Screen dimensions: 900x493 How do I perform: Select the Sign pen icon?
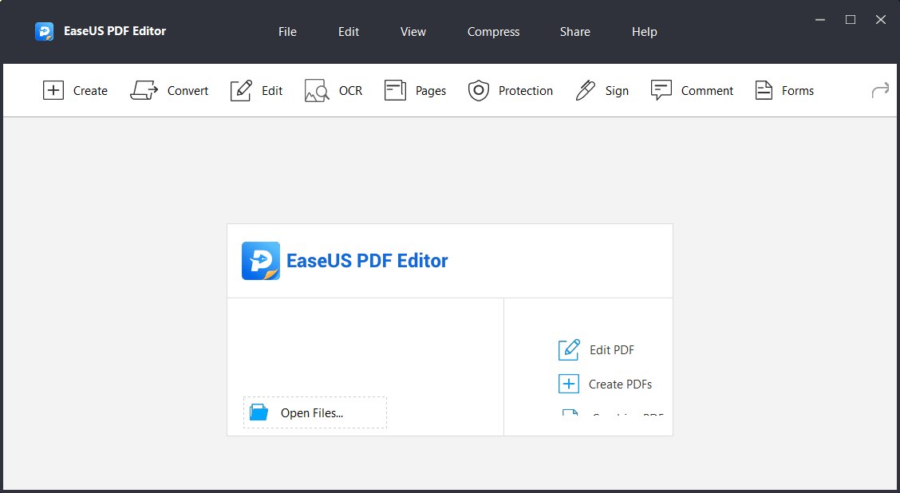point(586,91)
